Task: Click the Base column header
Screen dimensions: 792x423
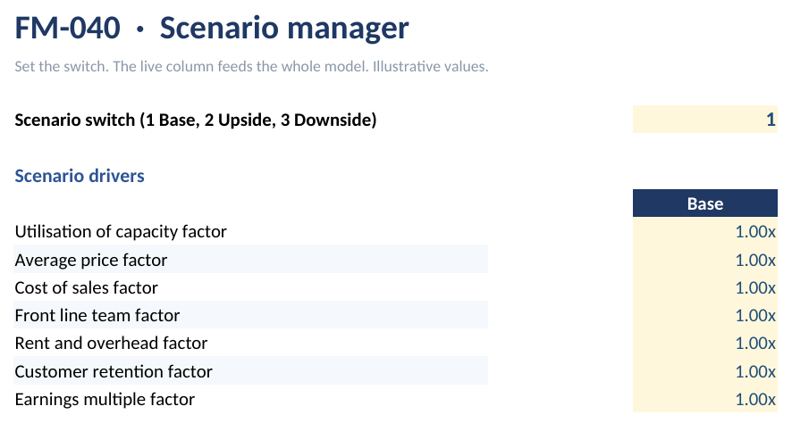Action: (x=704, y=203)
